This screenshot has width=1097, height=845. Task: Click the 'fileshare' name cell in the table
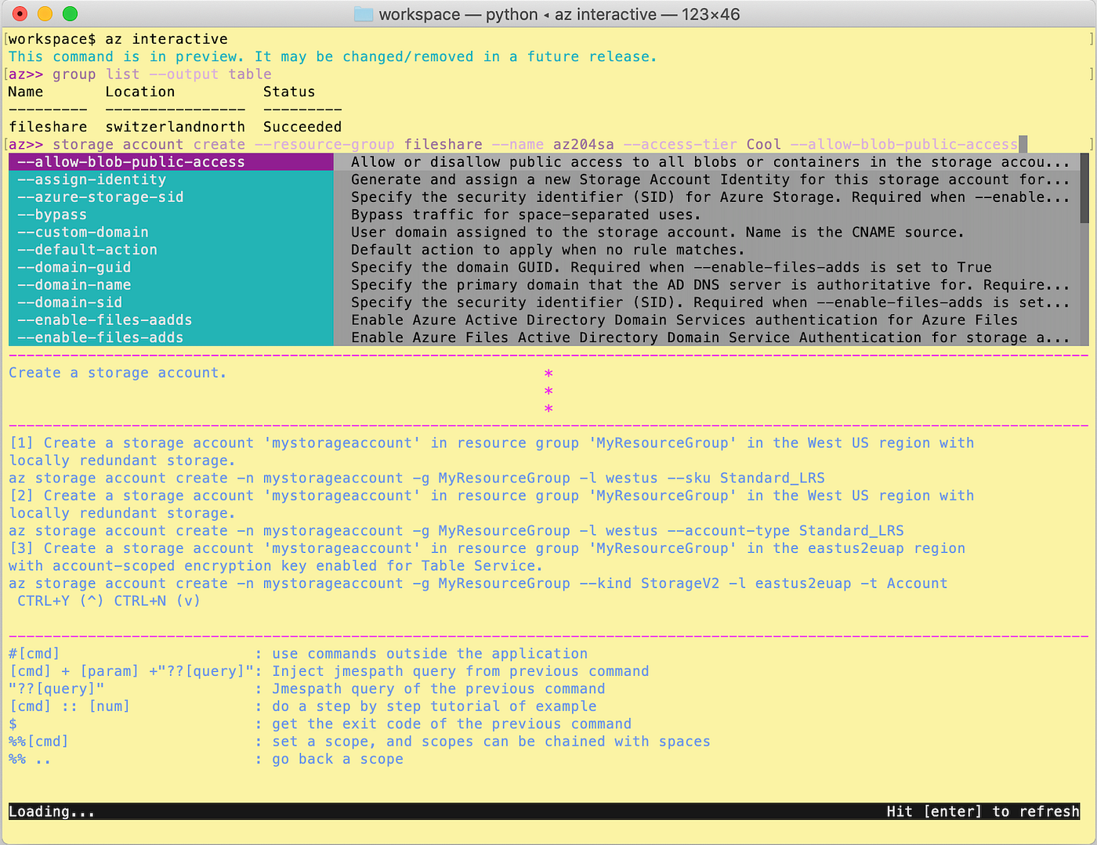click(x=48, y=127)
